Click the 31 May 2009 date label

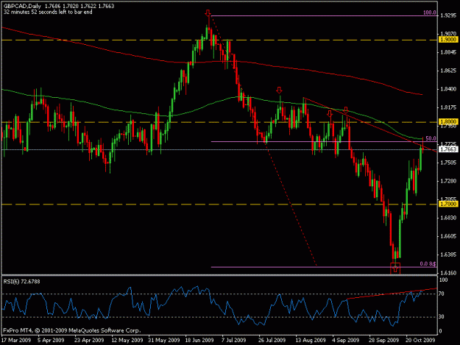tap(164, 340)
